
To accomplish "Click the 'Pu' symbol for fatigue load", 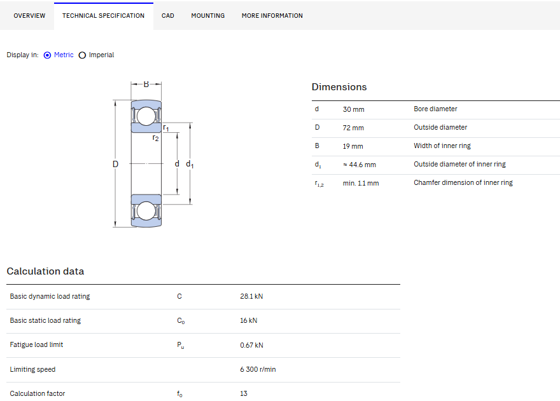I will click(x=180, y=345).
